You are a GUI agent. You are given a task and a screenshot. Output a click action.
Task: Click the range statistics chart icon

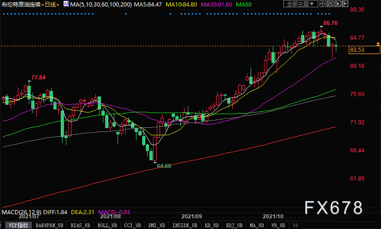pos(330,4)
